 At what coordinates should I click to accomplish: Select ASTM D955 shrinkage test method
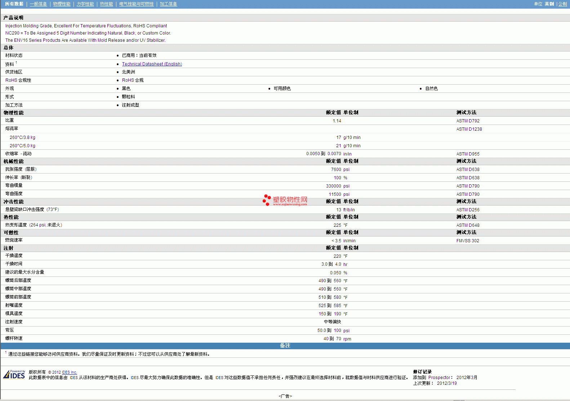(x=468, y=154)
